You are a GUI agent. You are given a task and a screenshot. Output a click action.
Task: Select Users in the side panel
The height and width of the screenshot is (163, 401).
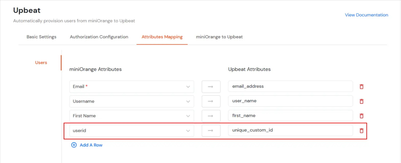pos(41,62)
